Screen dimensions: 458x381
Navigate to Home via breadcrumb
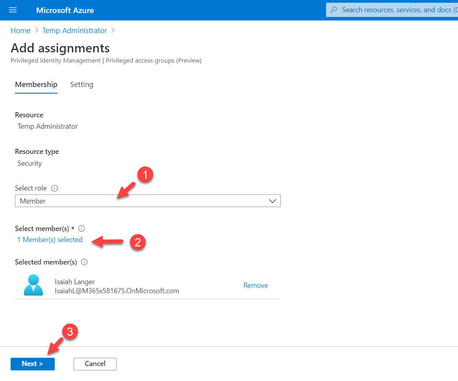(20, 30)
